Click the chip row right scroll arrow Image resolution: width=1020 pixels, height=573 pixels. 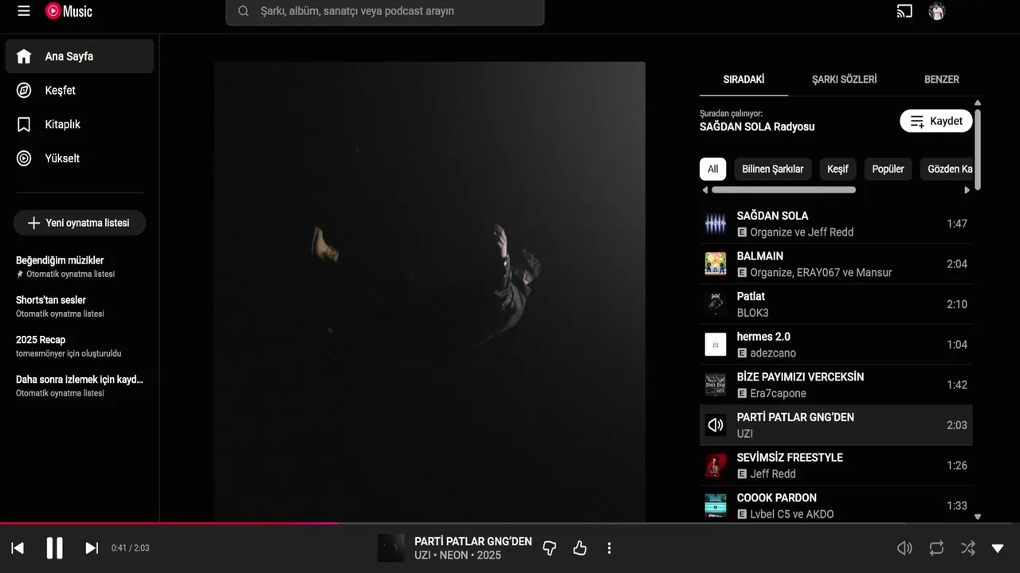tap(967, 190)
